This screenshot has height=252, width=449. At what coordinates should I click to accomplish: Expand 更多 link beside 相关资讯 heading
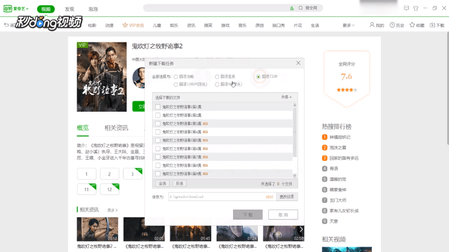(112, 210)
